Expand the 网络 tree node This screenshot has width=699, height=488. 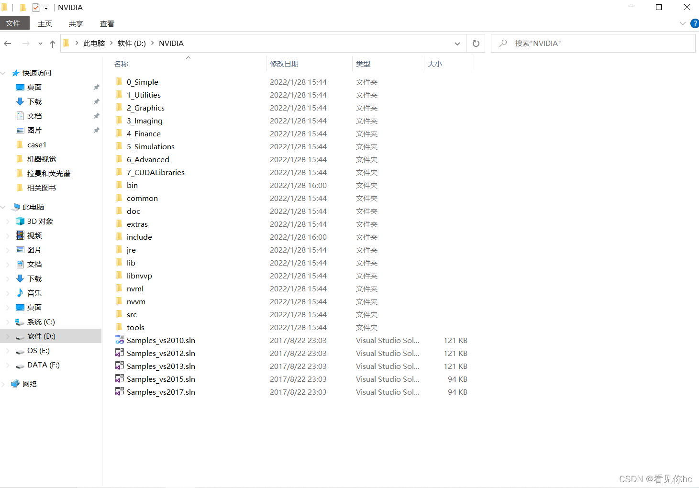coord(3,384)
